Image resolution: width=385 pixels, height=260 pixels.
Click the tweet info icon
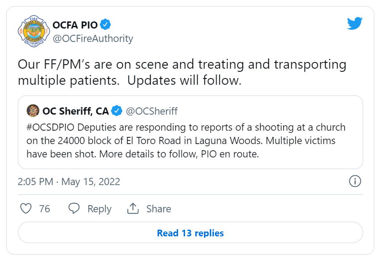355,182
